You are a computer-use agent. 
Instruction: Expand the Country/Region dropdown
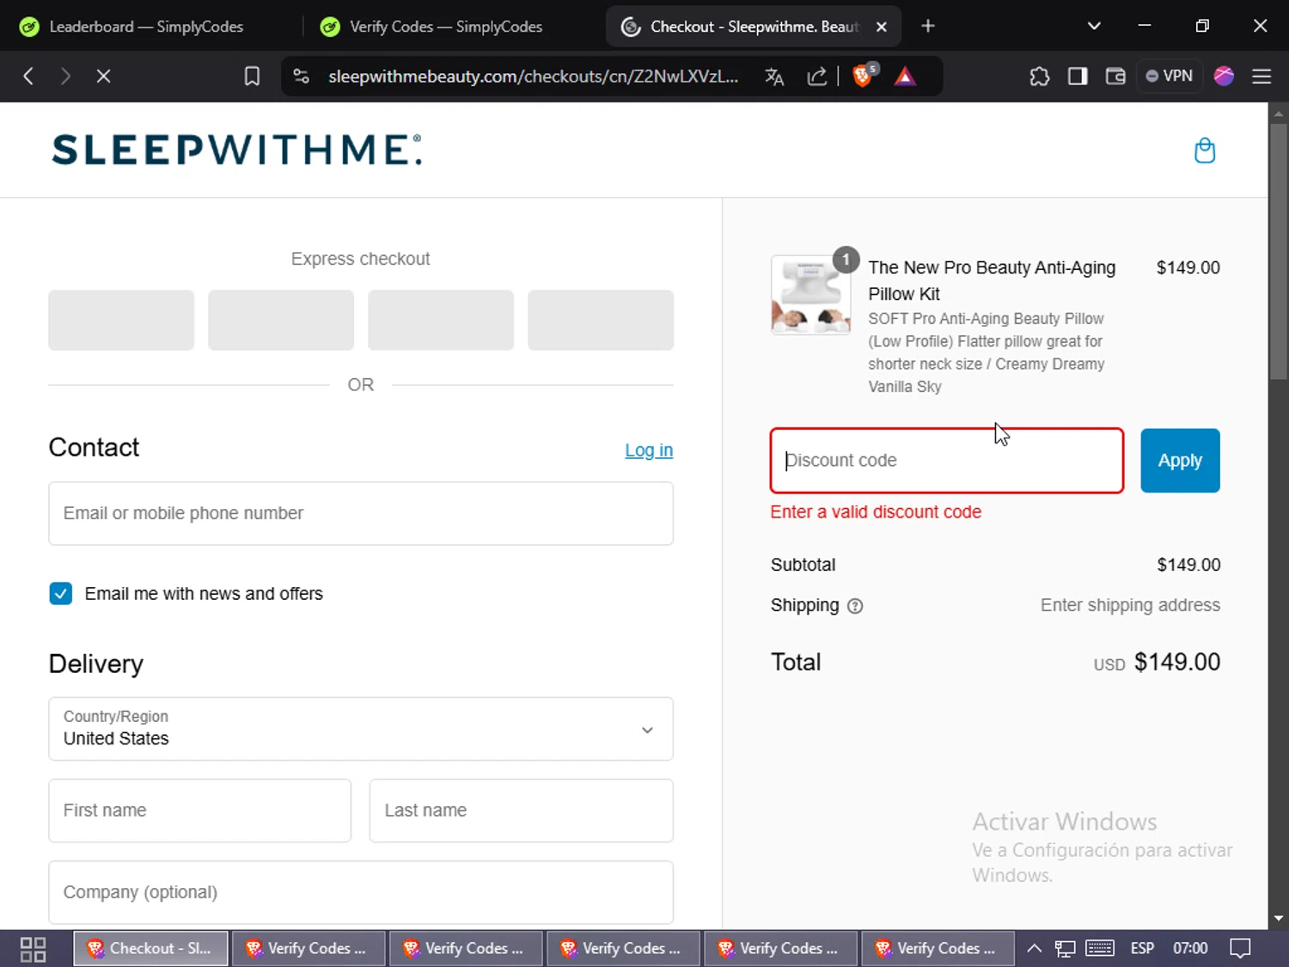(x=361, y=729)
